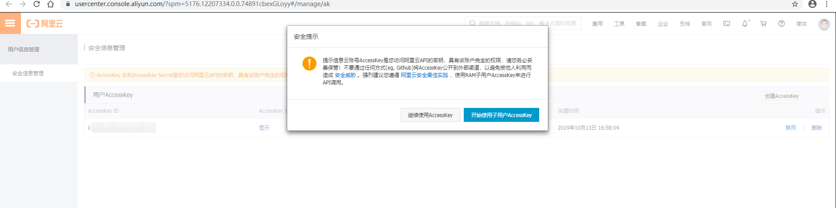The height and width of the screenshot is (208, 836).
Task: Open Chrome three-dot menu
Action: 826,4
